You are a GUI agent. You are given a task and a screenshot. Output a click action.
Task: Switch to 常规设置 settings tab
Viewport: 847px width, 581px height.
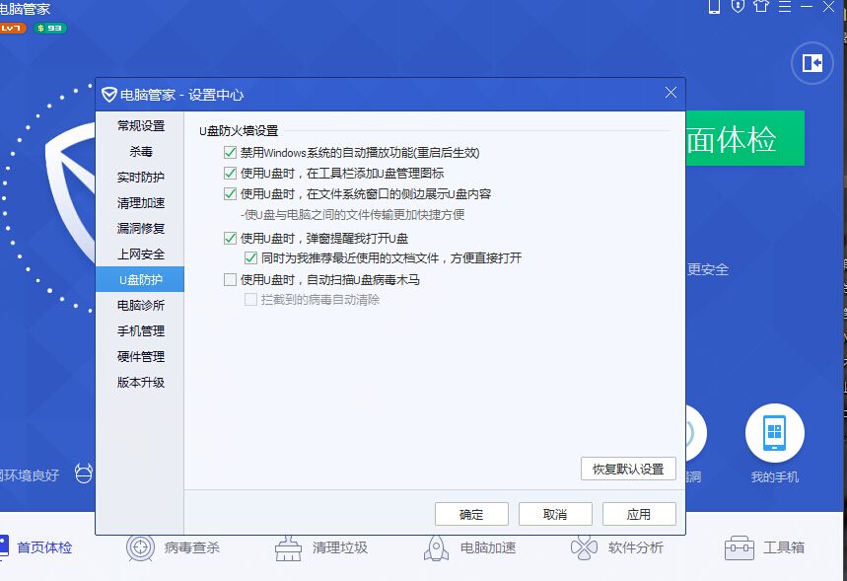pos(140,126)
